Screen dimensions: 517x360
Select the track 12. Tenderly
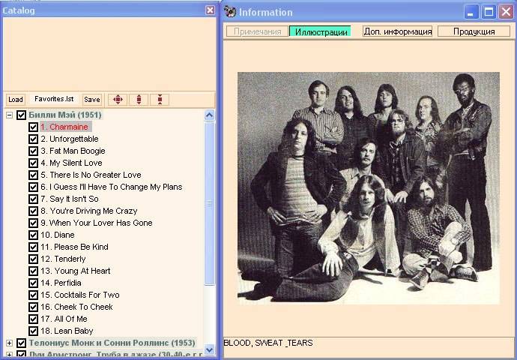63,259
